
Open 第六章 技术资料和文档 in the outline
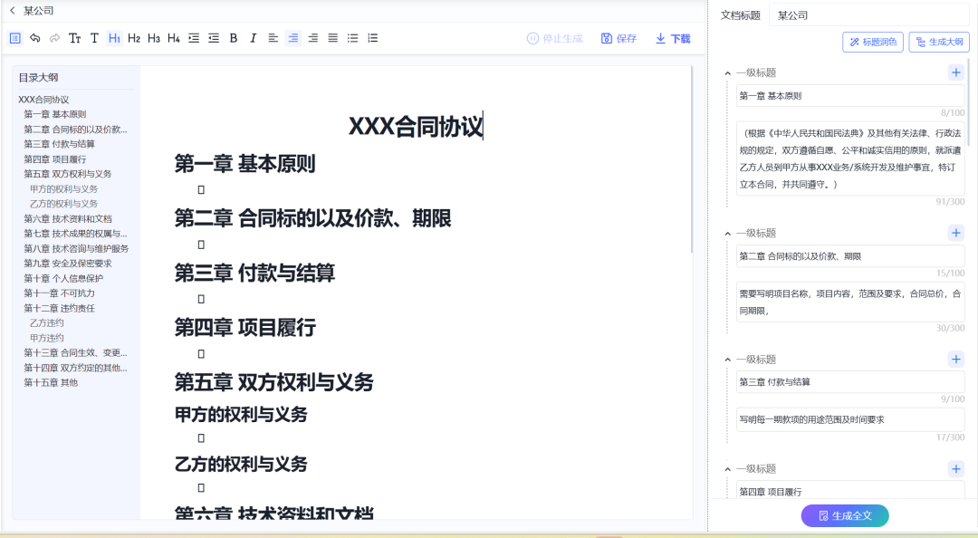click(68, 219)
